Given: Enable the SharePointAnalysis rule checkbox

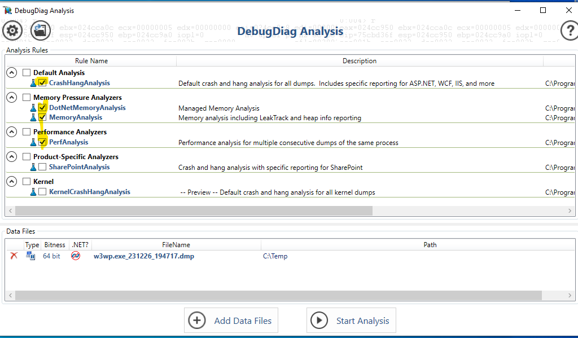Looking at the screenshot, I should [42, 166].
